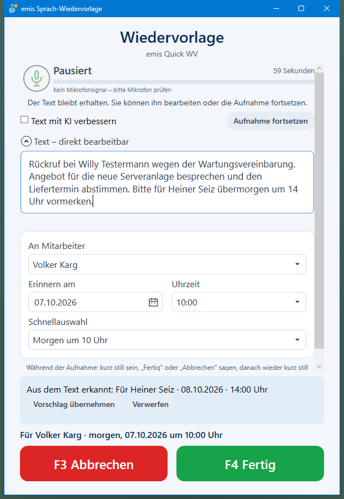This screenshot has height=499, width=344.
Task: Click the recording progress bar
Action: click(184, 82)
